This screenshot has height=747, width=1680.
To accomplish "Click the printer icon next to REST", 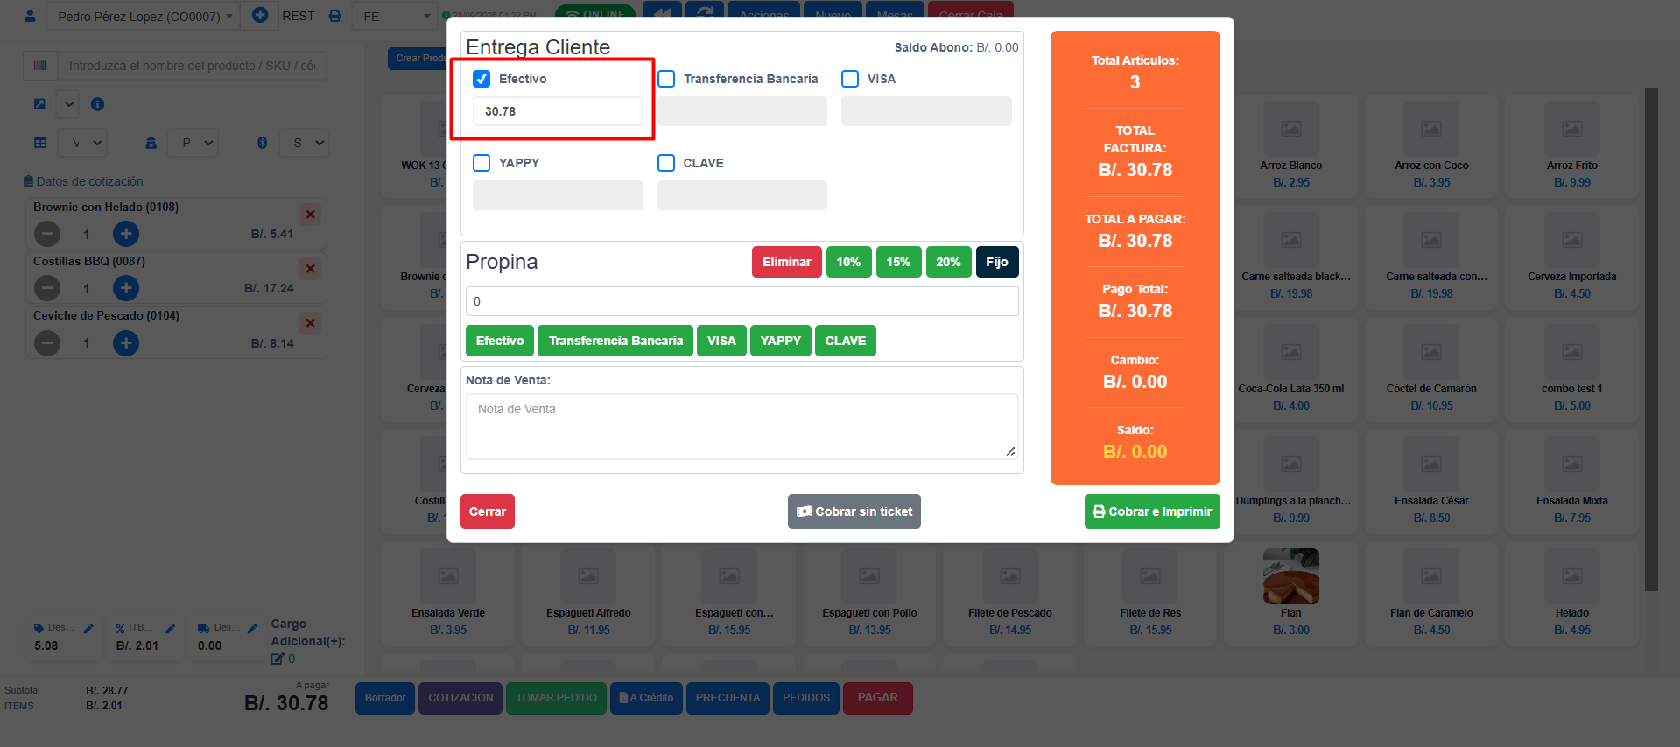I will [x=334, y=16].
